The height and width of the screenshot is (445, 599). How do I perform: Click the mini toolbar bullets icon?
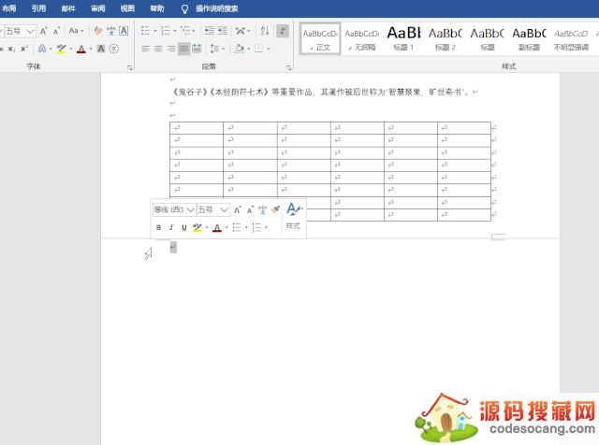coord(237,227)
